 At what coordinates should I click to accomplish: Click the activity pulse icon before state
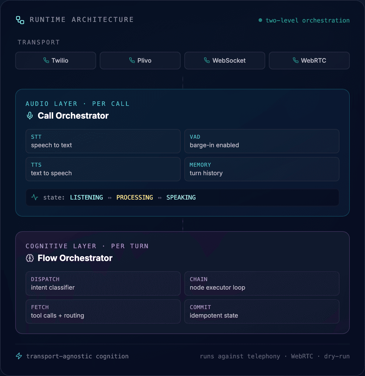pyautogui.click(x=35, y=197)
